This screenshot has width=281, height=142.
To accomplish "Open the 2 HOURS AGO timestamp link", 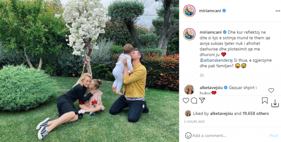I will pos(194,122).
